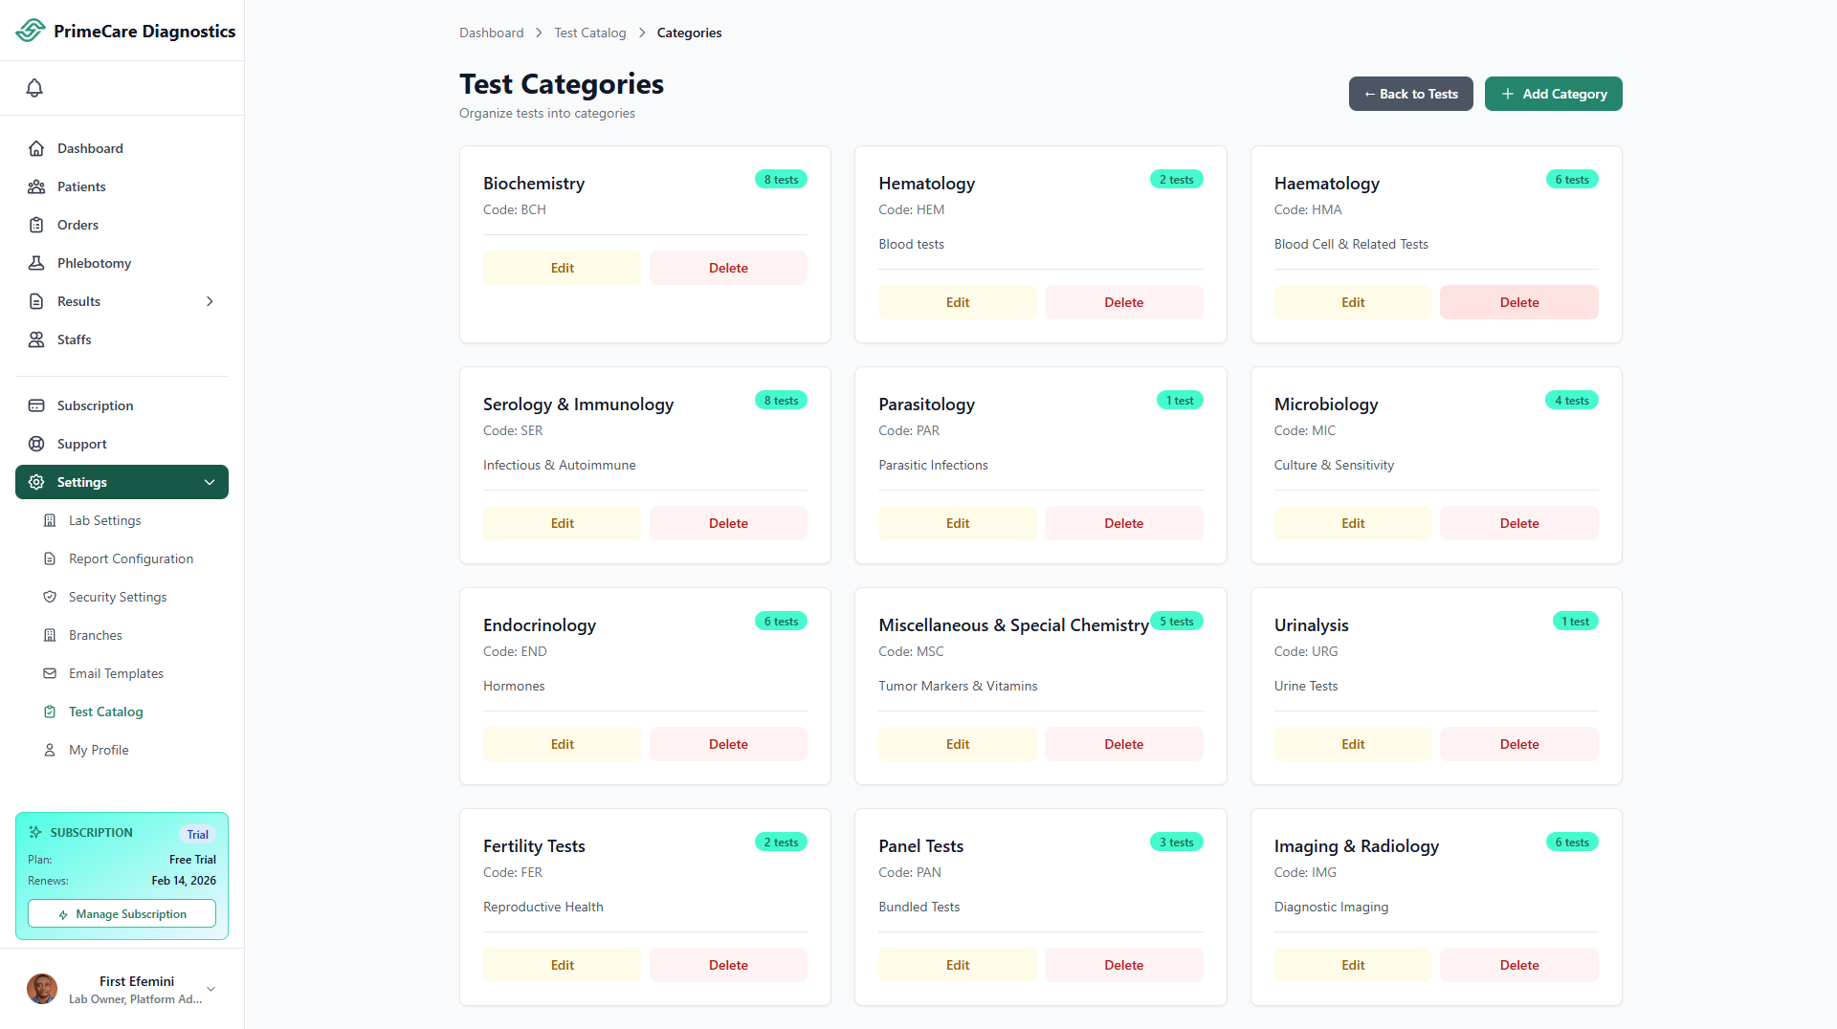The height and width of the screenshot is (1029, 1837).
Task: Edit the Biochemistry category
Action: pyautogui.click(x=562, y=268)
